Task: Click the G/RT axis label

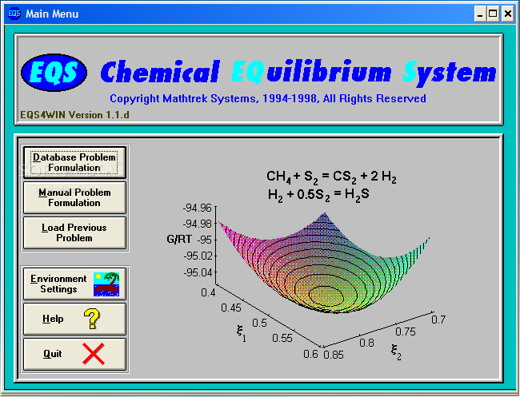Action: click(179, 239)
